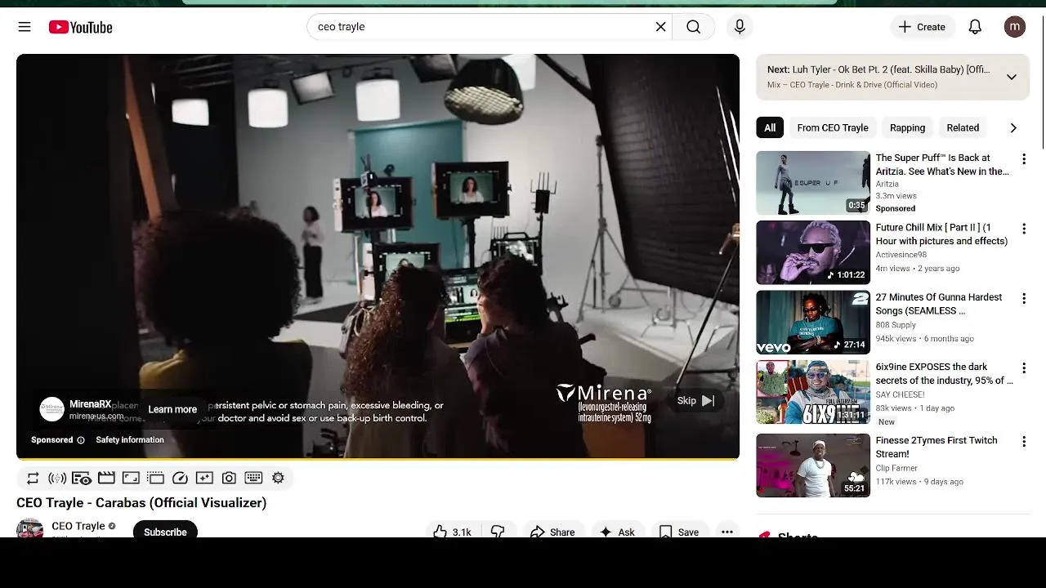Save the video to a playlist
Image resolution: width=1046 pixels, height=588 pixels.
(x=679, y=531)
